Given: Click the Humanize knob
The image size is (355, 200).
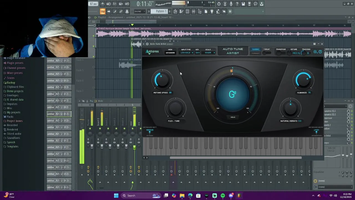Looking at the screenshot, I should tap(303, 80).
